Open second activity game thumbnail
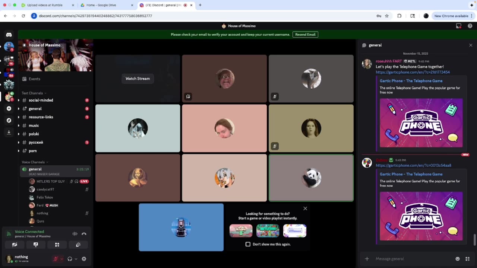 click(x=268, y=231)
